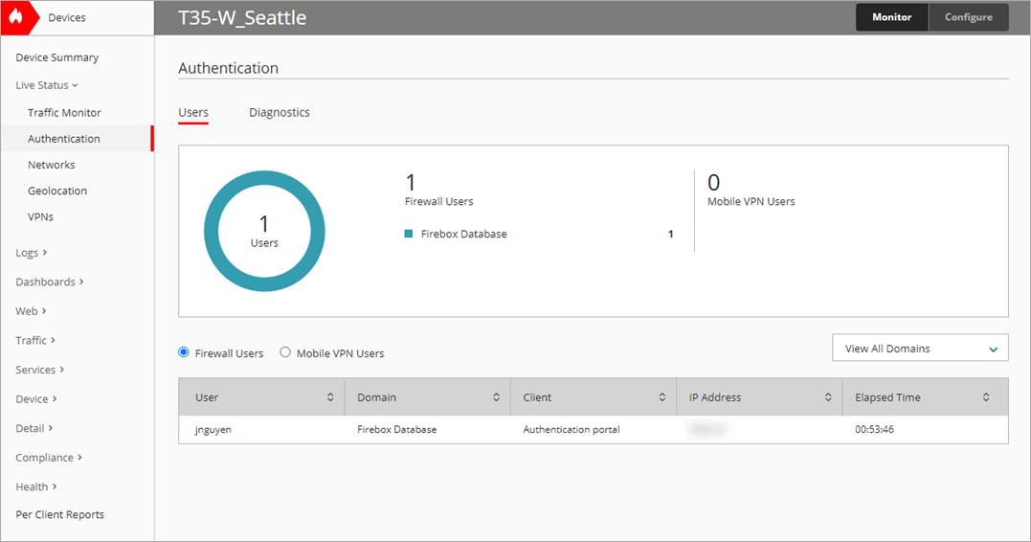The image size is (1031, 542).
Task: Expand the Services menu section
Action: coord(39,370)
